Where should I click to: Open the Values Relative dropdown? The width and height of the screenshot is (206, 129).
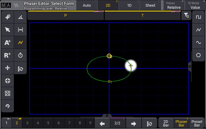point(174,5)
